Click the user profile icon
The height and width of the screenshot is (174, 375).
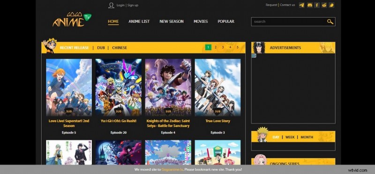point(111,5)
